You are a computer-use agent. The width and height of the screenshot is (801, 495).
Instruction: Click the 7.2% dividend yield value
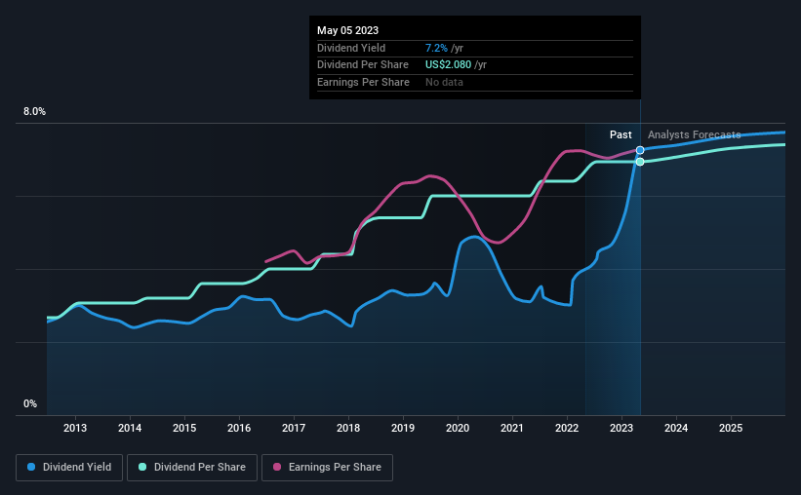tap(436, 48)
